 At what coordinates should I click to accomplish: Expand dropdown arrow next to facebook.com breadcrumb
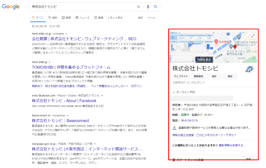point(102,96)
